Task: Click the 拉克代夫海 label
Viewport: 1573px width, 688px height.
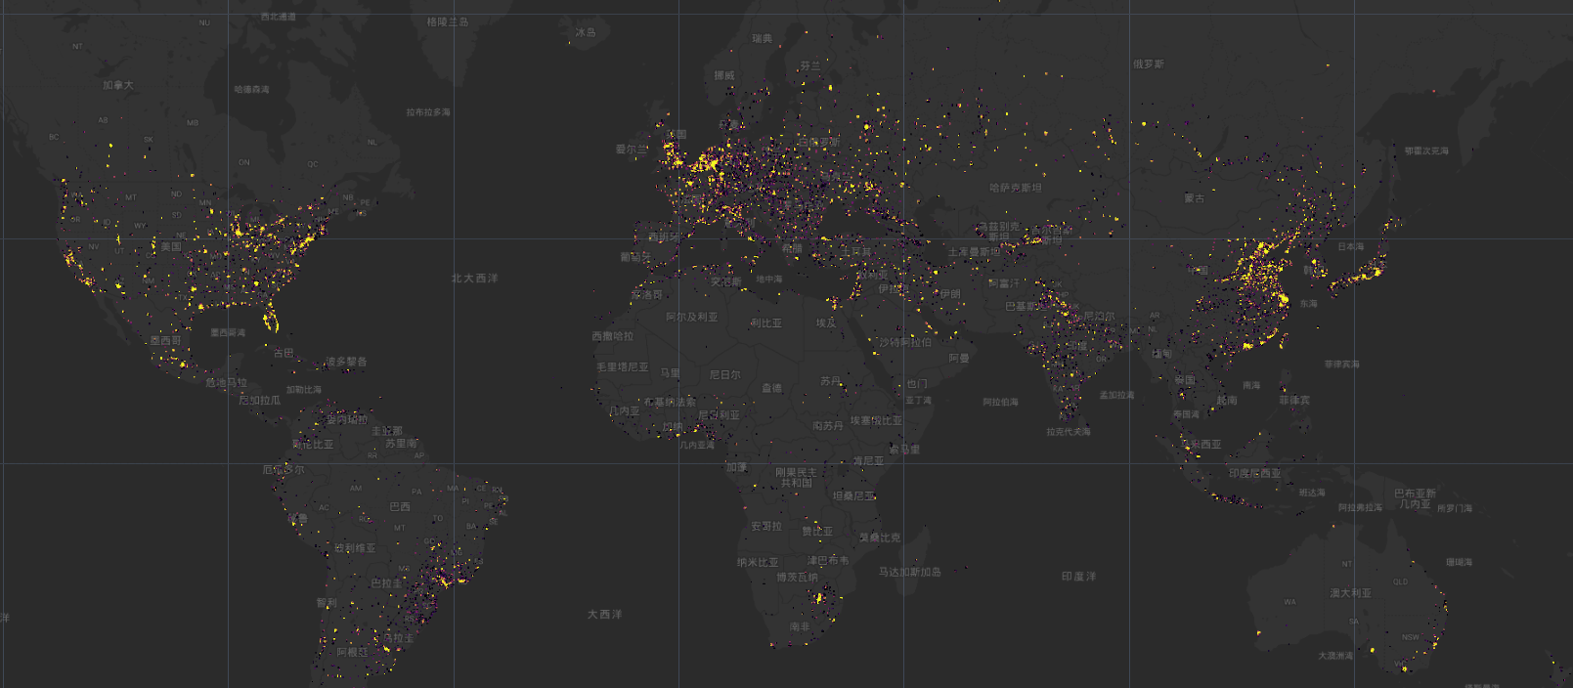Action: point(1069,431)
